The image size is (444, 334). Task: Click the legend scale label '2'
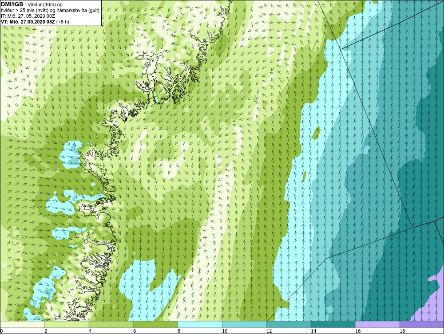point(46,331)
